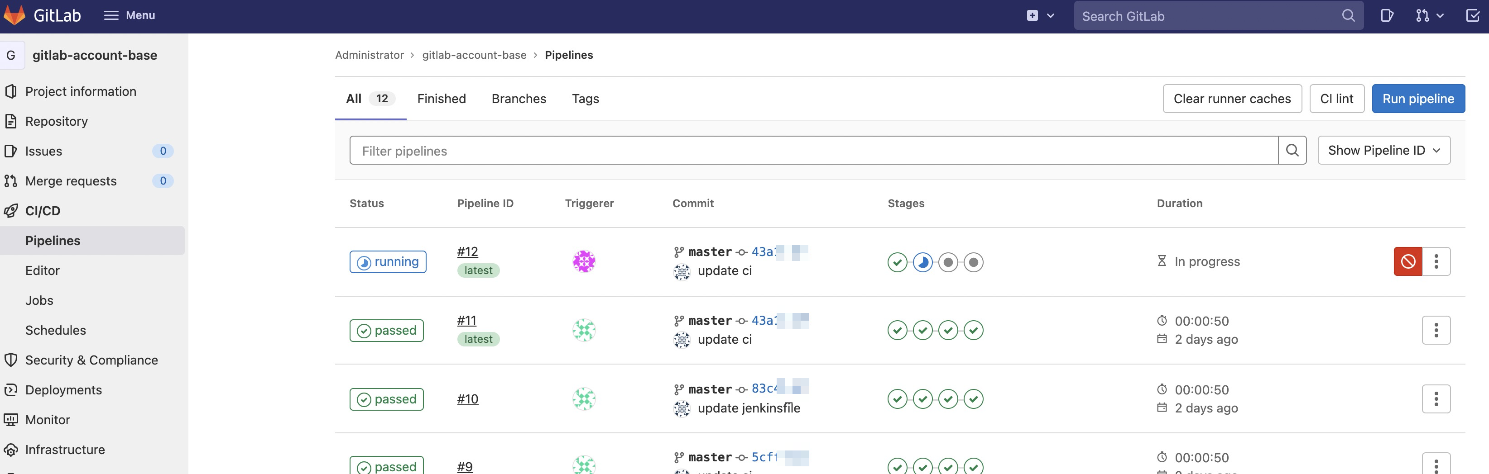Open the Issues icon in top navbar
The height and width of the screenshot is (474, 1489).
click(1386, 15)
